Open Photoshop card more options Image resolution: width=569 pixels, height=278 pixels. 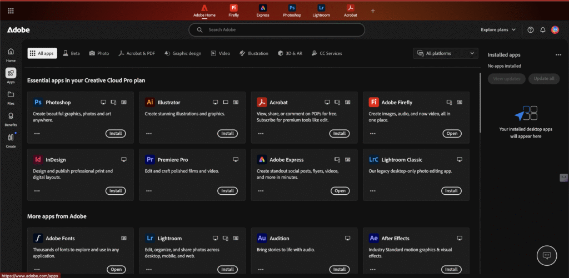coord(37,133)
